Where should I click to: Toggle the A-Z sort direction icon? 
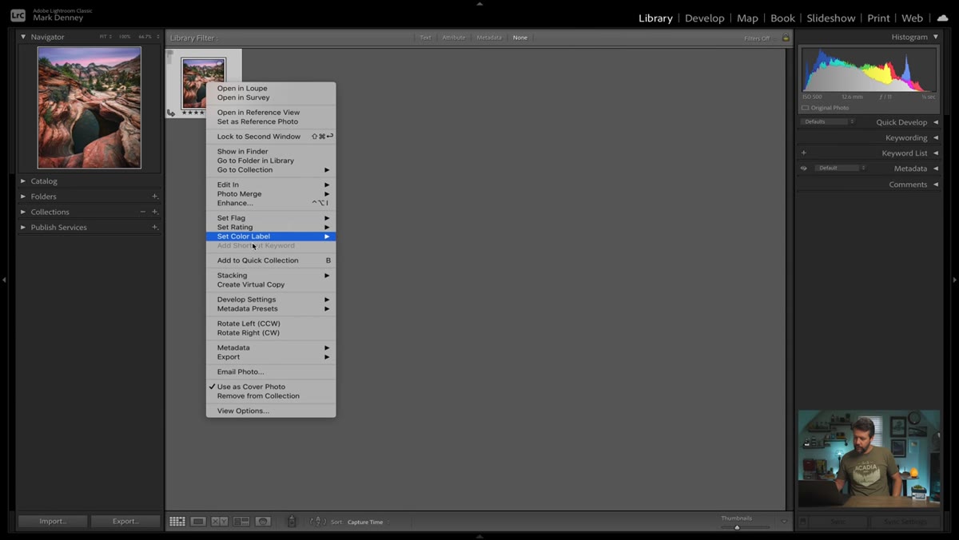click(x=317, y=522)
